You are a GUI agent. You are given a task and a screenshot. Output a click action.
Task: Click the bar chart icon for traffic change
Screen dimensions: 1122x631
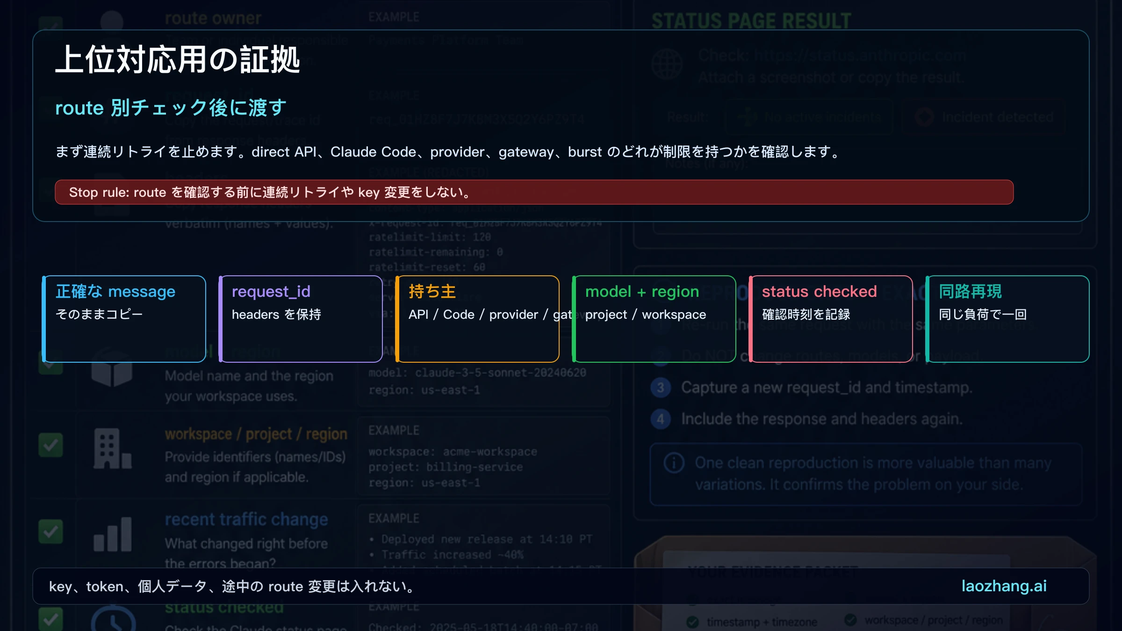(112, 534)
